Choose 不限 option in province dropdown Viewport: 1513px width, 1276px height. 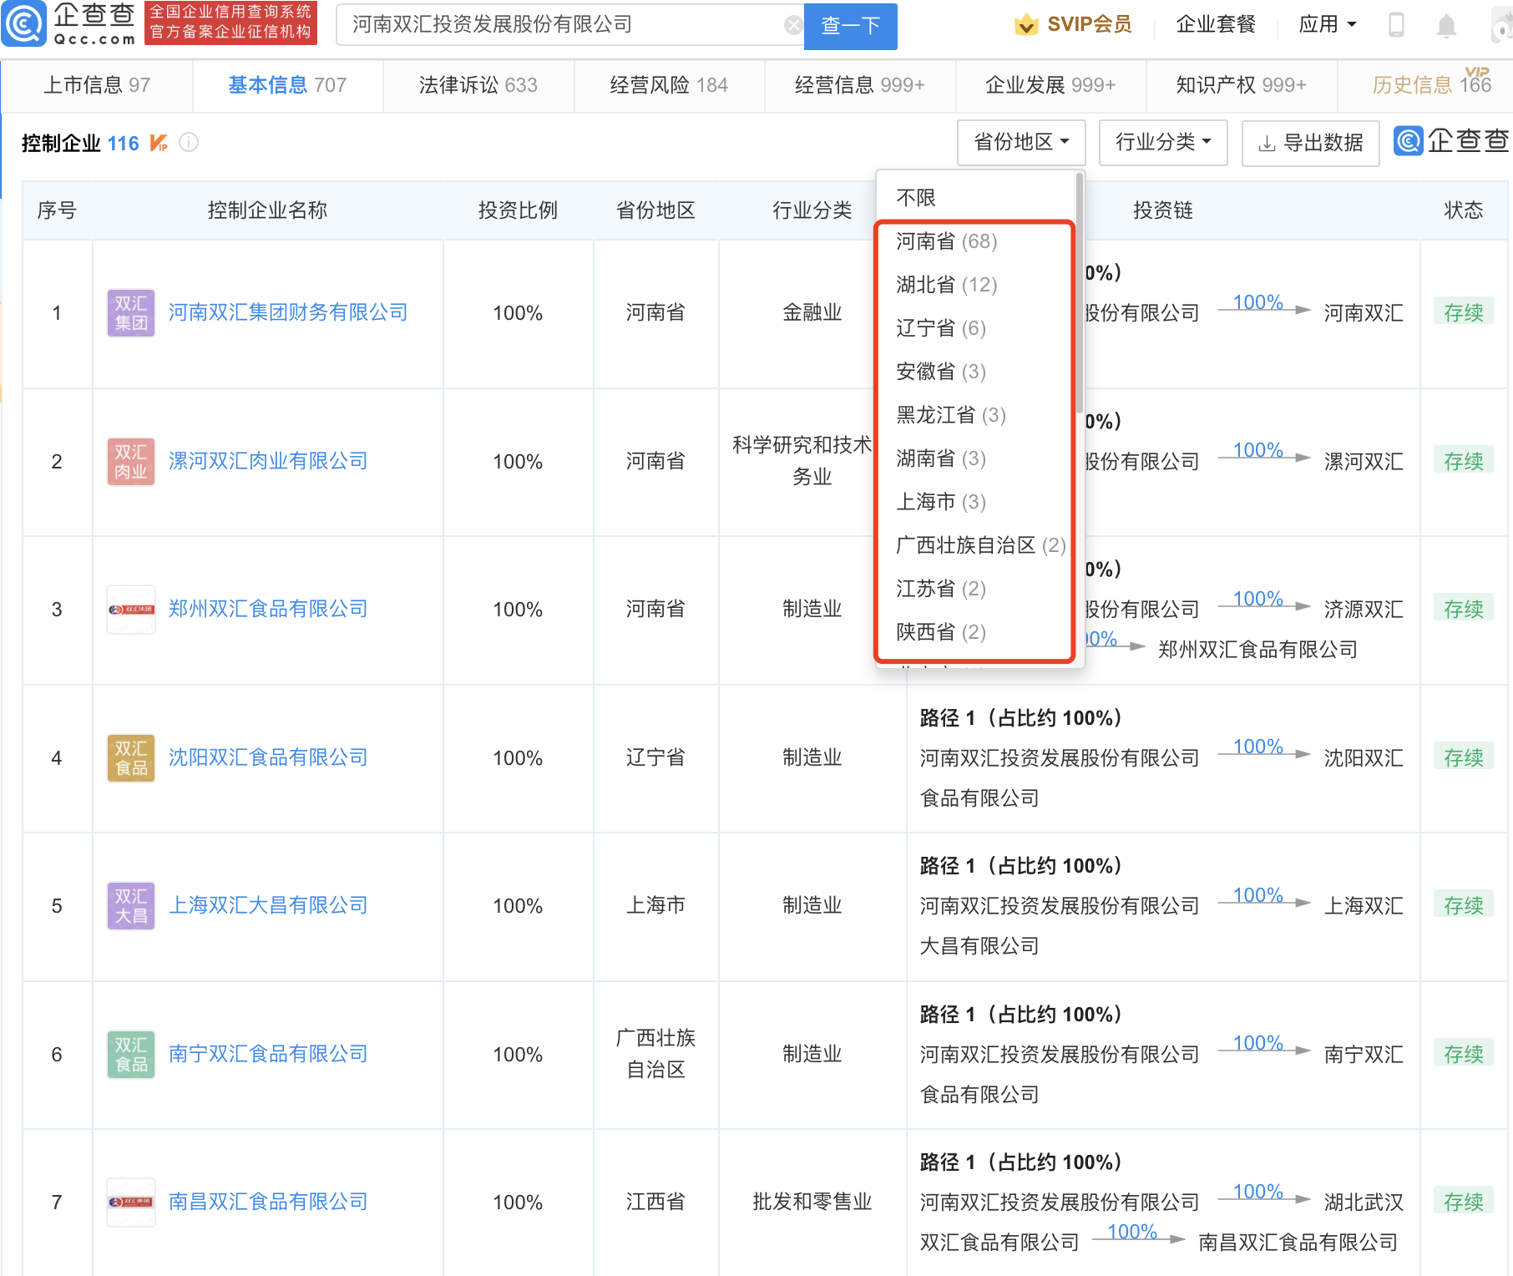pos(915,198)
